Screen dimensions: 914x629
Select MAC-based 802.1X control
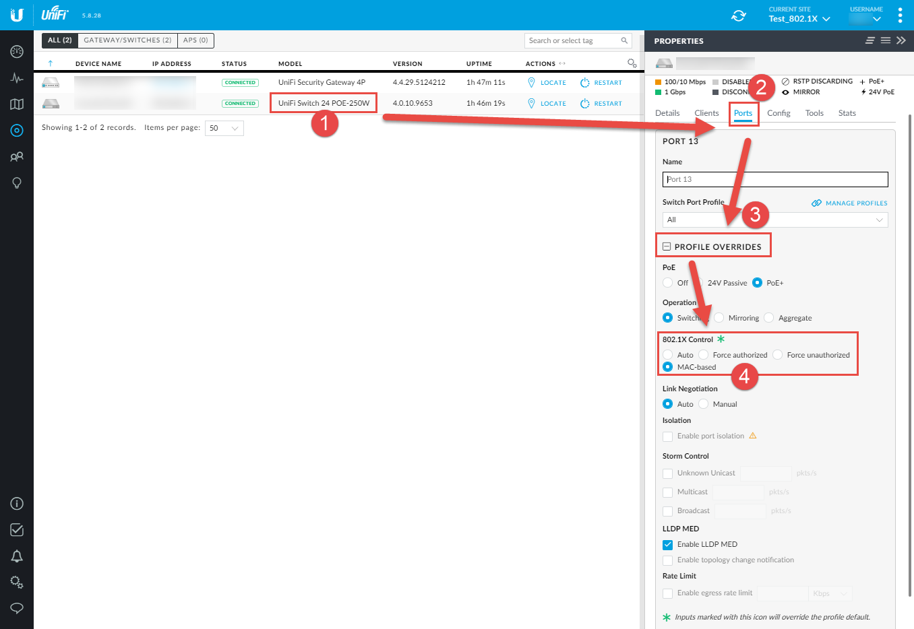pos(668,367)
